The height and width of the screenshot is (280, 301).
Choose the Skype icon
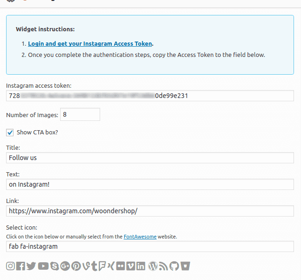[54, 266]
